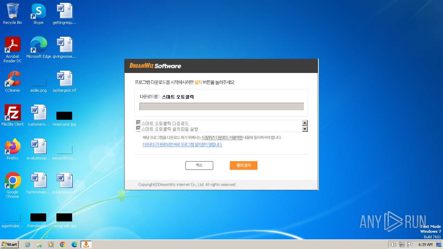The height and width of the screenshot is (249, 443).
Task: Open the Recycle Bin icon
Action: tap(12, 14)
